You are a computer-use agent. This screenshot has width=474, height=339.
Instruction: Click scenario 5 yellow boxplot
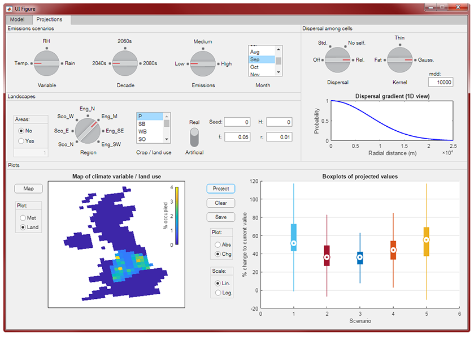coord(426,242)
